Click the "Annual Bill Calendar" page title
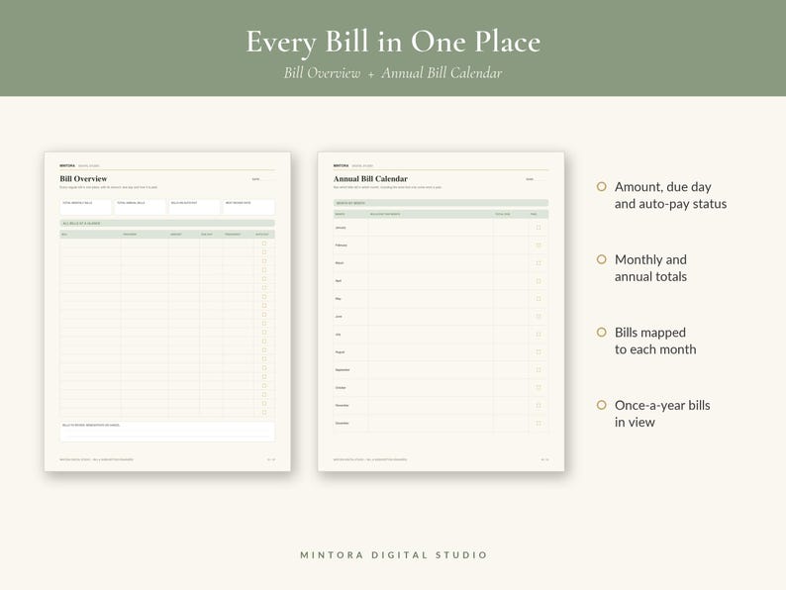The height and width of the screenshot is (590, 786). [370, 178]
